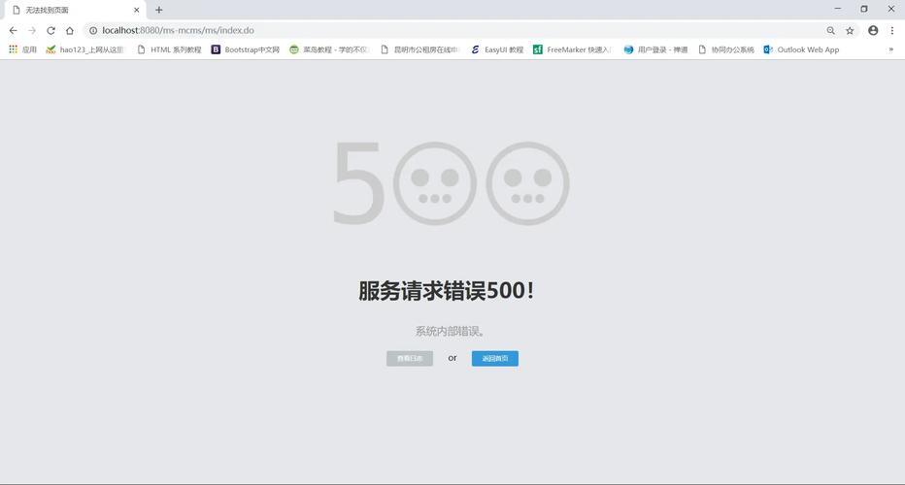Screen dimensions: 905x485
Task: Open the 应用 apps shortcut
Action: pyautogui.click(x=22, y=49)
